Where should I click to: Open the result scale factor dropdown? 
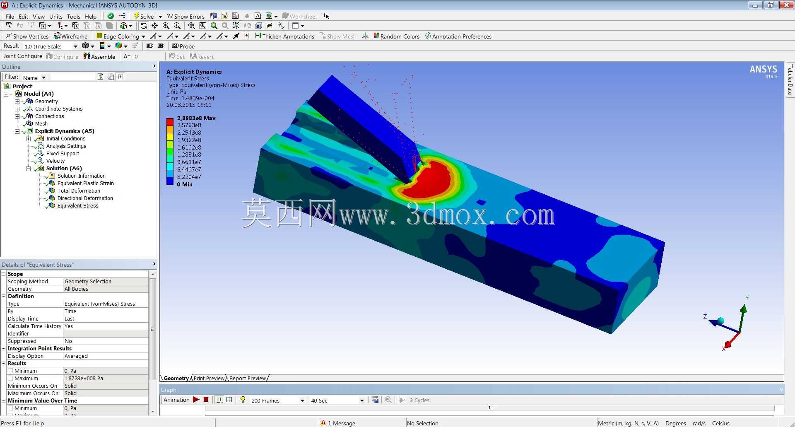[x=75, y=46]
